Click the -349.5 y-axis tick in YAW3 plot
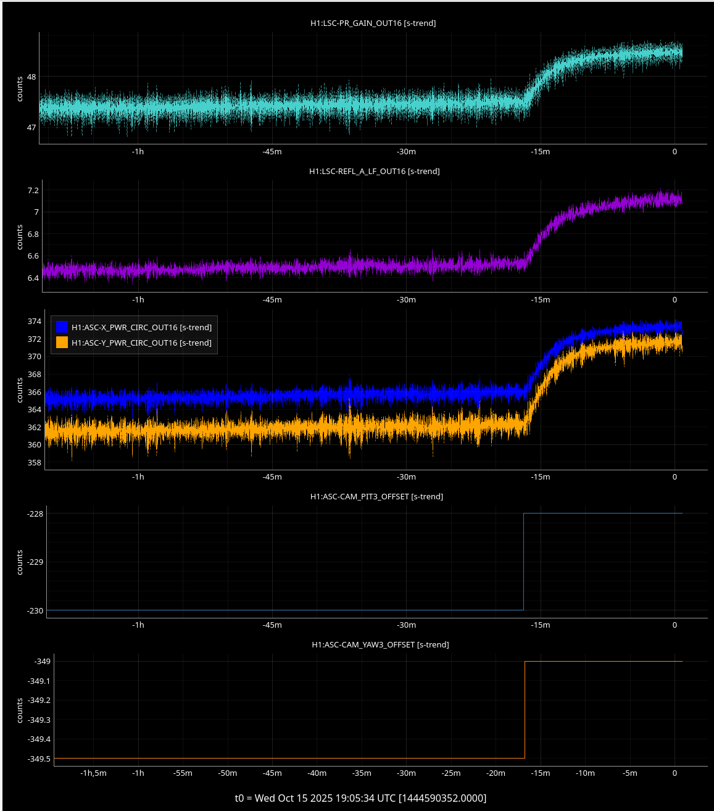Screen dimensions: 714x811 (x=39, y=759)
